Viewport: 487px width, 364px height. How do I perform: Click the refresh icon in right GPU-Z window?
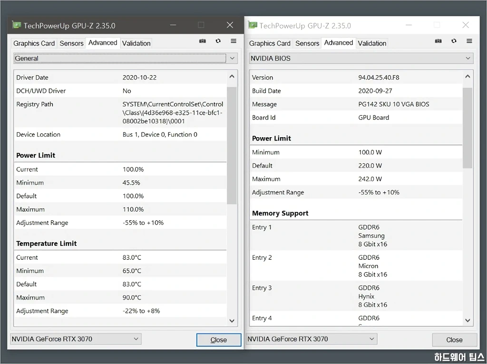point(454,41)
